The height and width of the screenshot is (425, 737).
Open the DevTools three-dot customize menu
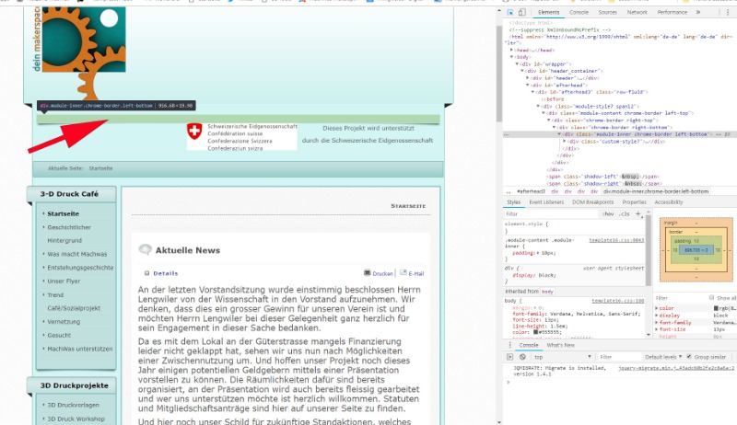pos(728,12)
